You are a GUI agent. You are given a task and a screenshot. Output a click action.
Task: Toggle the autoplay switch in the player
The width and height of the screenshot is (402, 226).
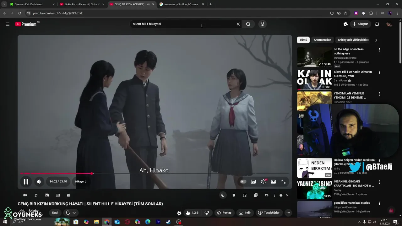pyautogui.click(x=243, y=181)
